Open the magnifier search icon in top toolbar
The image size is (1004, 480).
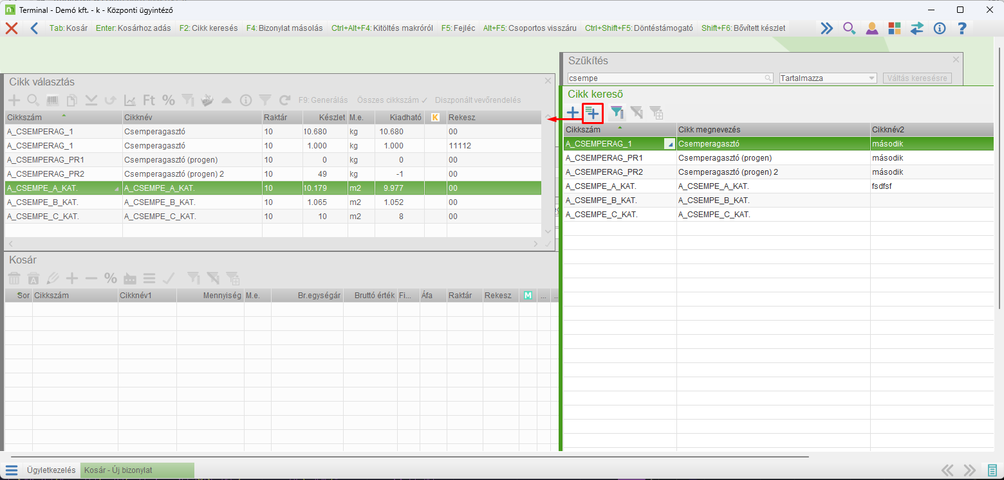(x=849, y=28)
